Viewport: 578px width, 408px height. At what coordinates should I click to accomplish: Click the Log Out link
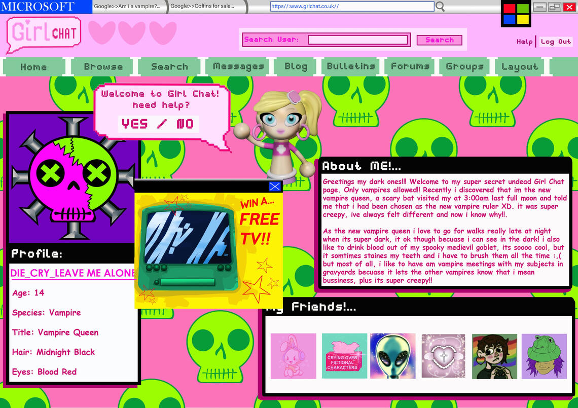click(556, 42)
